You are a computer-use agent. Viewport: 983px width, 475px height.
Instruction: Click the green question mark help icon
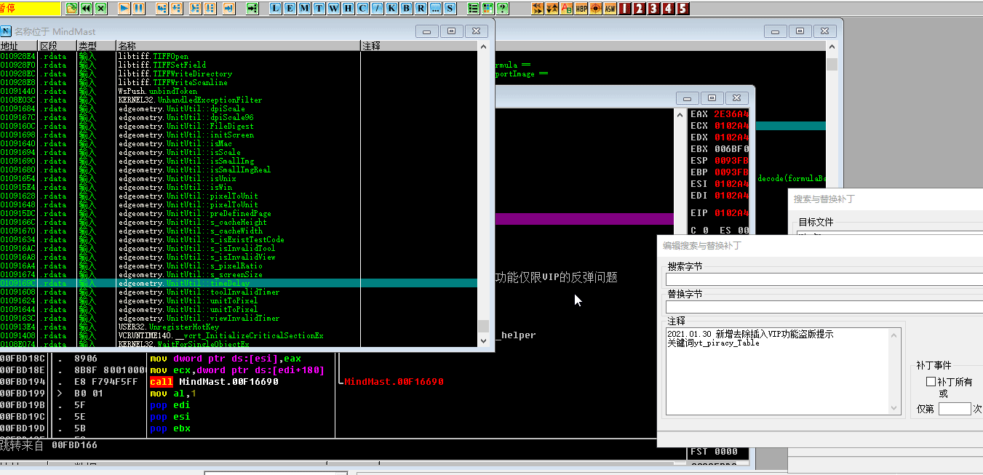(x=501, y=9)
